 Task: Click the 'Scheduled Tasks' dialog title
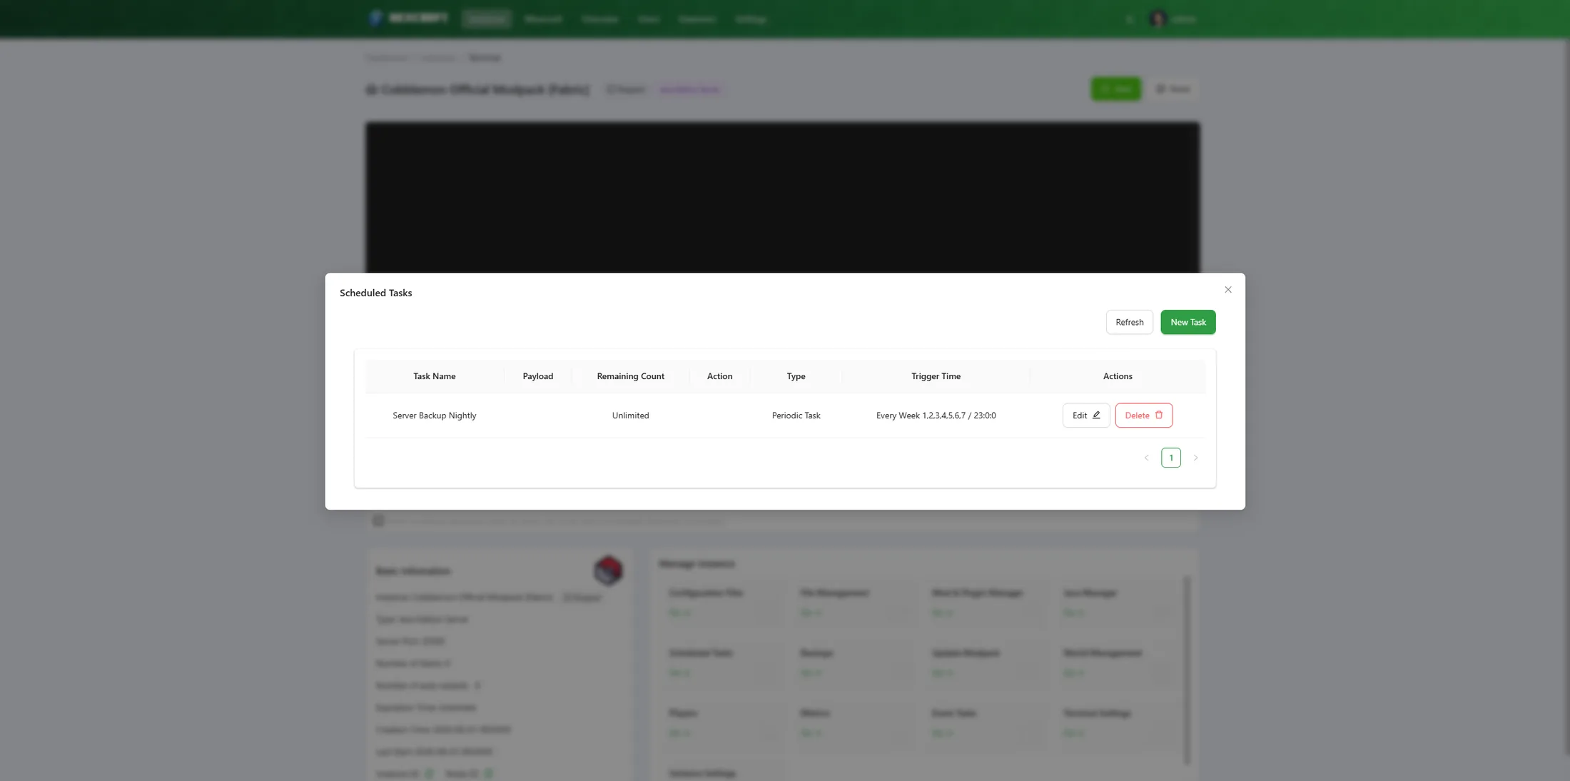click(375, 293)
